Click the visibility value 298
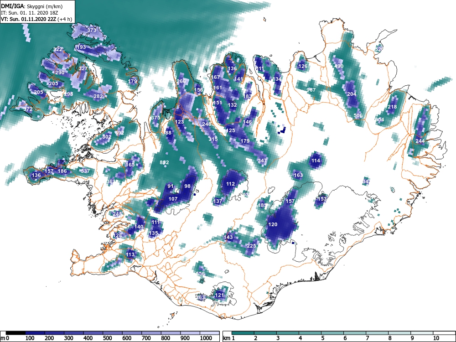This screenshot has width=456, height=342. coord(68,94)
